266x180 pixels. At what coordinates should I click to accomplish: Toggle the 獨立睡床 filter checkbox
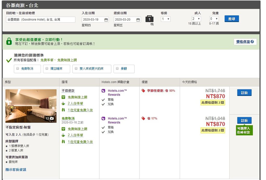tap(47, 69)
